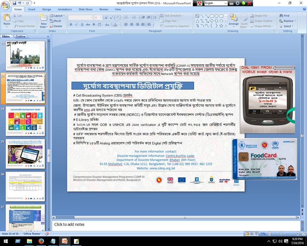Switch to the Outline pane tab
The height and width of the screenshot is (246, 307).
click(x=20, y=37)
